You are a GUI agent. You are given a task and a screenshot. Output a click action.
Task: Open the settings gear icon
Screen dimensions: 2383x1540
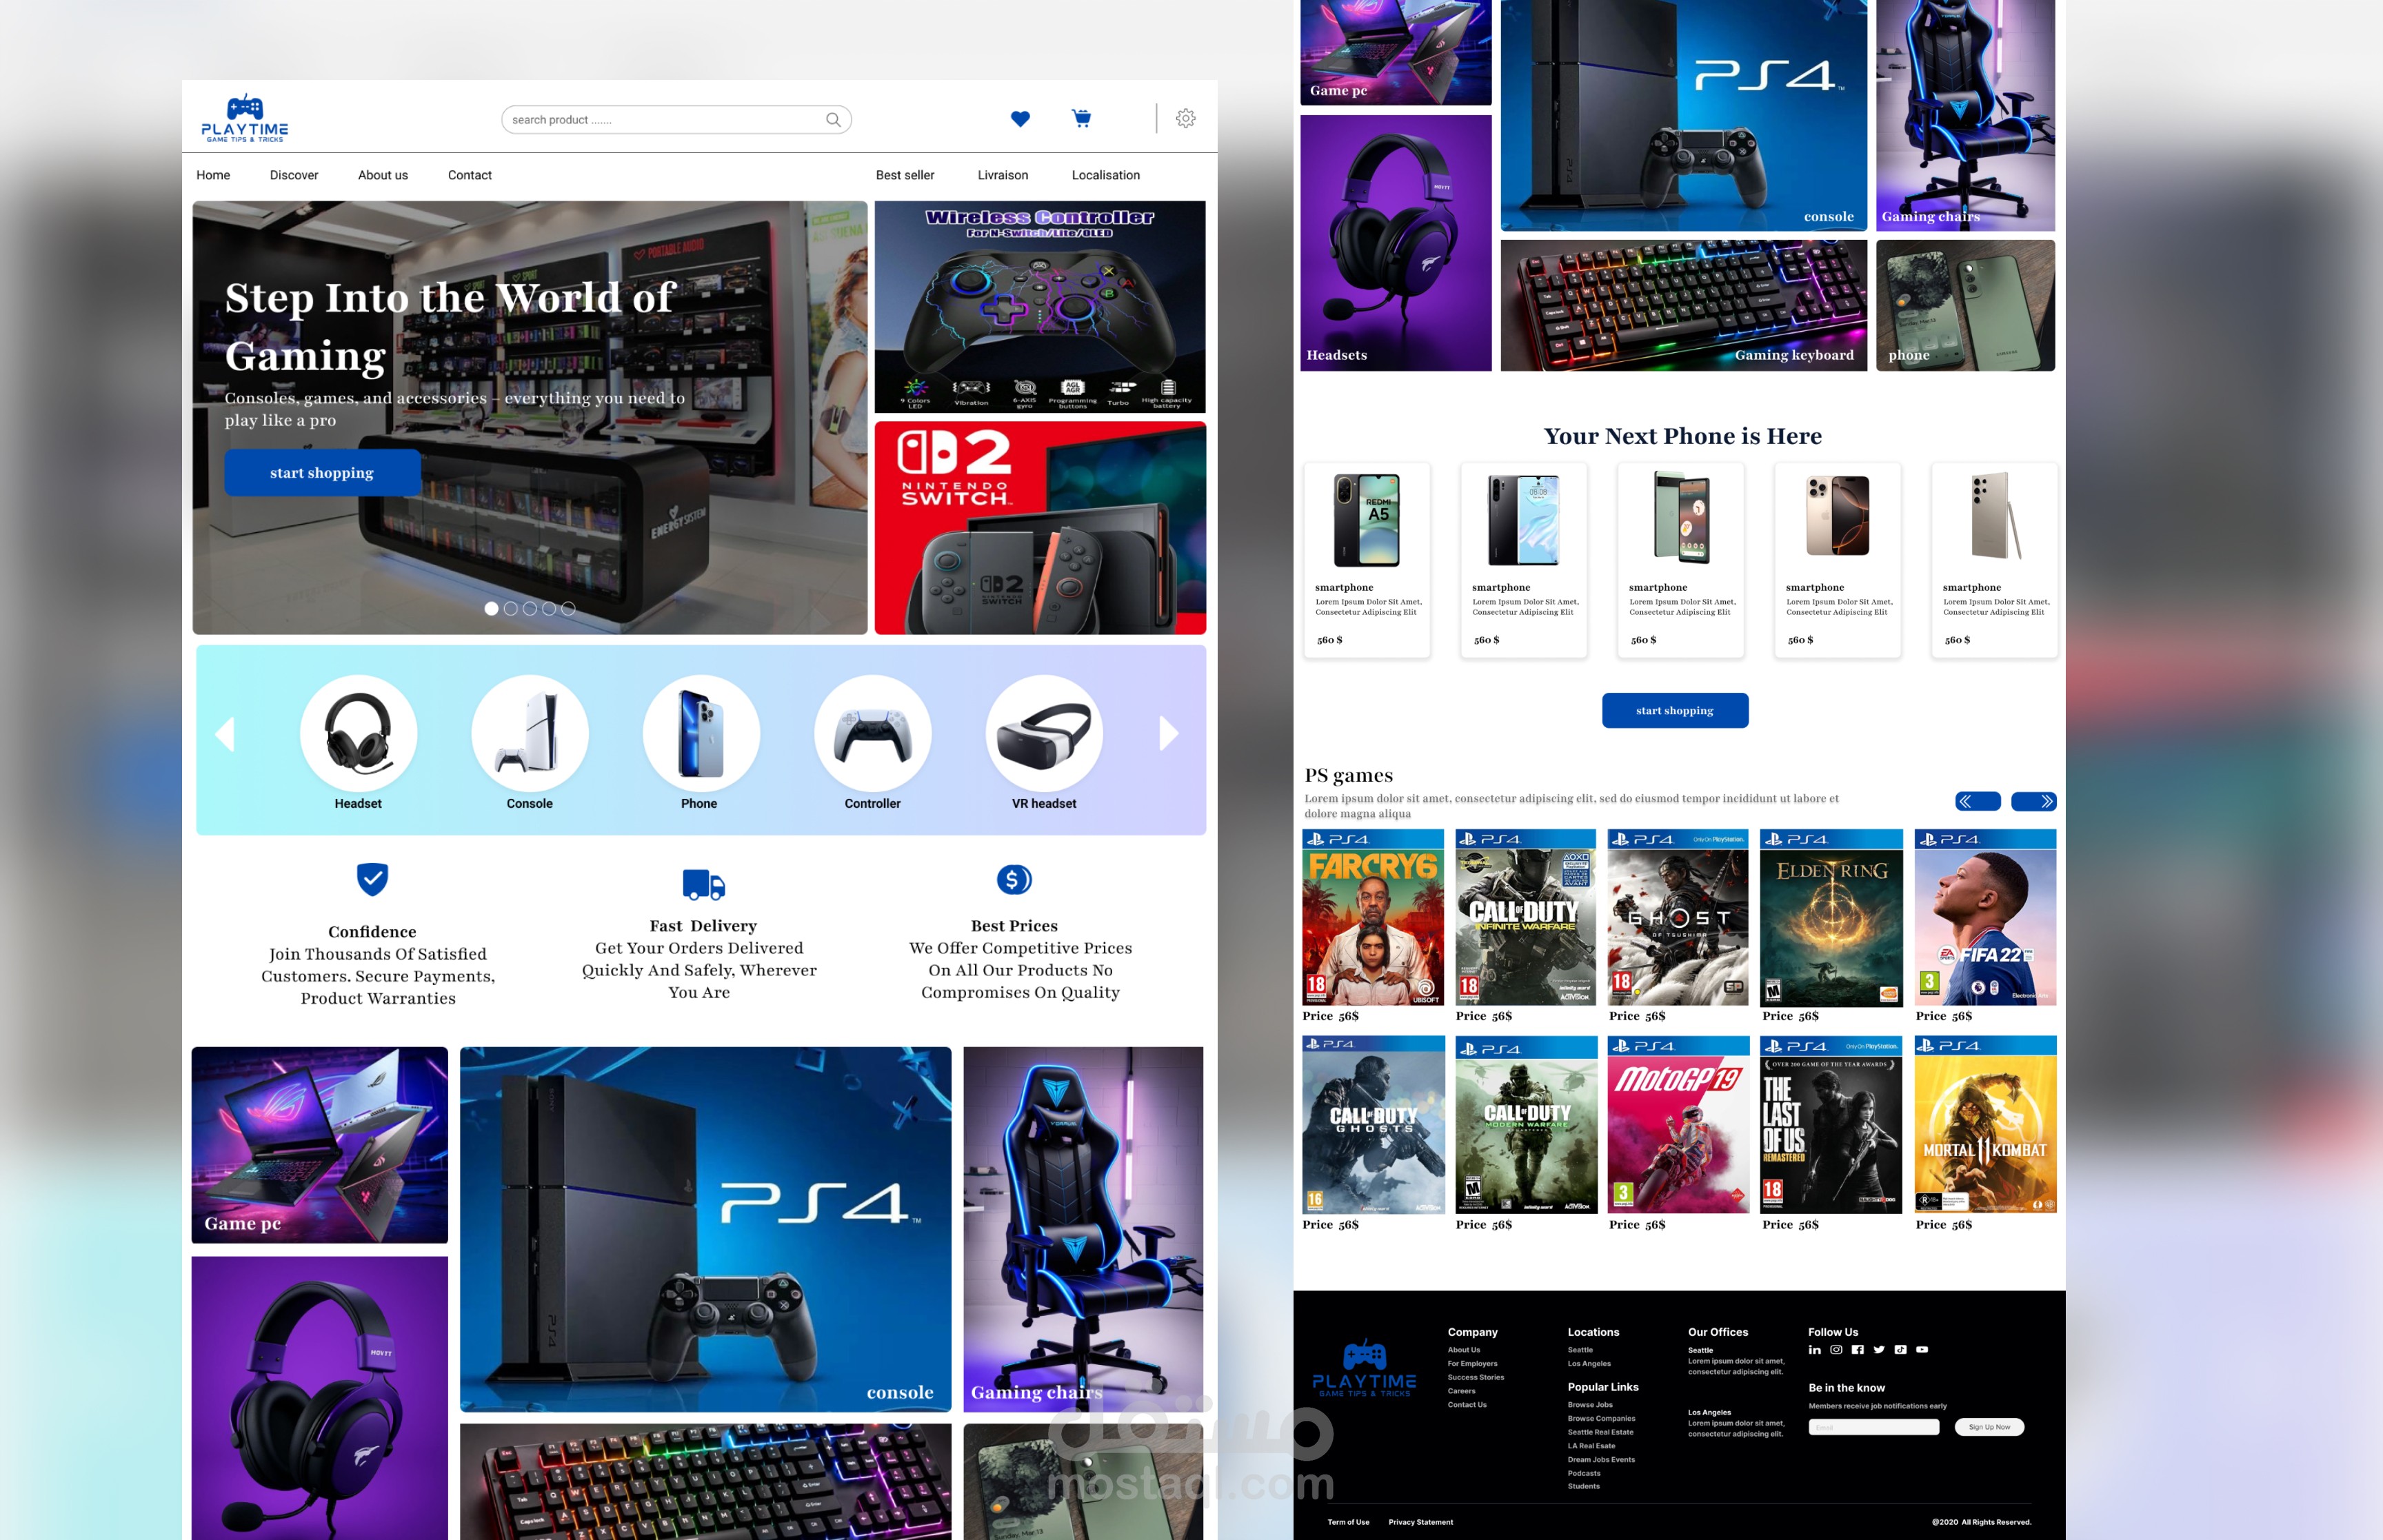[x=1186, y=118]
